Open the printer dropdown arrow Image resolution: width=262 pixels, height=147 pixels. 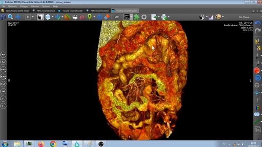point(168,17)
